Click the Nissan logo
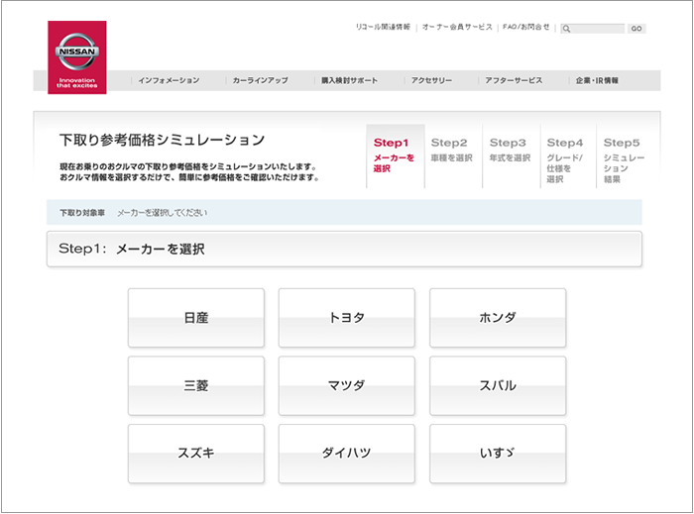Image resolution: width=694 pixels, height=514 pixels. click(76, 56)
